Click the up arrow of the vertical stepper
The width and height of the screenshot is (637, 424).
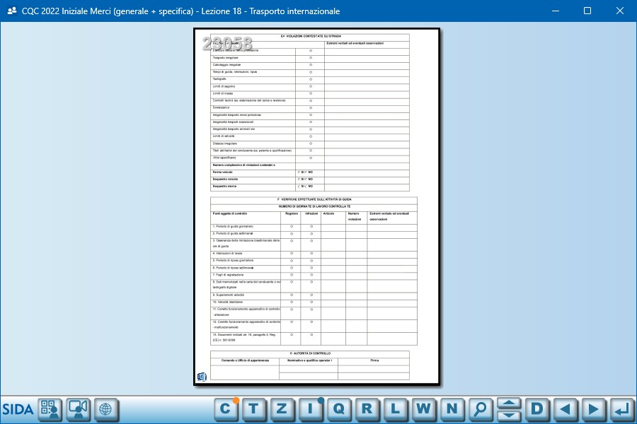tap(509, 404)
